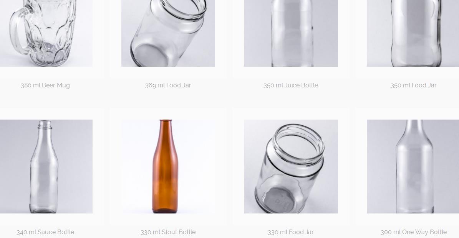Image resolution: width=459 pixels, height=238 pixels.
Task: Click the 369 ml Food Jar image
Action: (168, 33)
